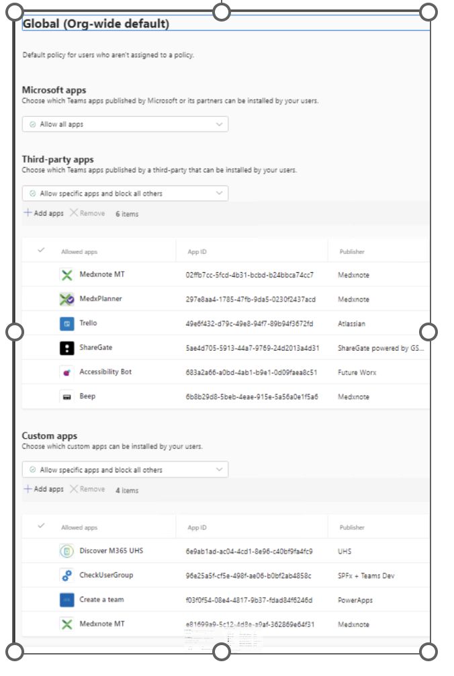Viewport: 454px width, 676px height.
Task: Click Add apps under Third-party apps
Action: (x=44, y=213)
